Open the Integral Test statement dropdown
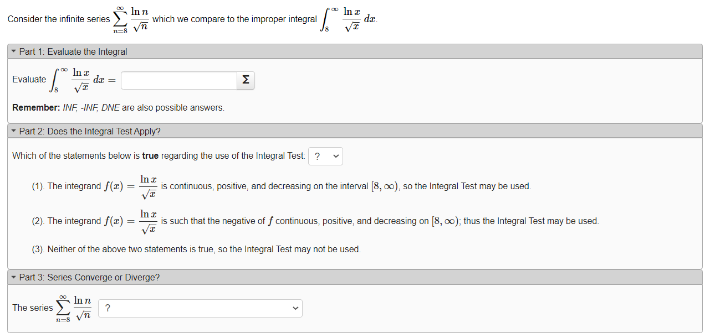This screenshot has width=710, height=333. coord(325,156)
